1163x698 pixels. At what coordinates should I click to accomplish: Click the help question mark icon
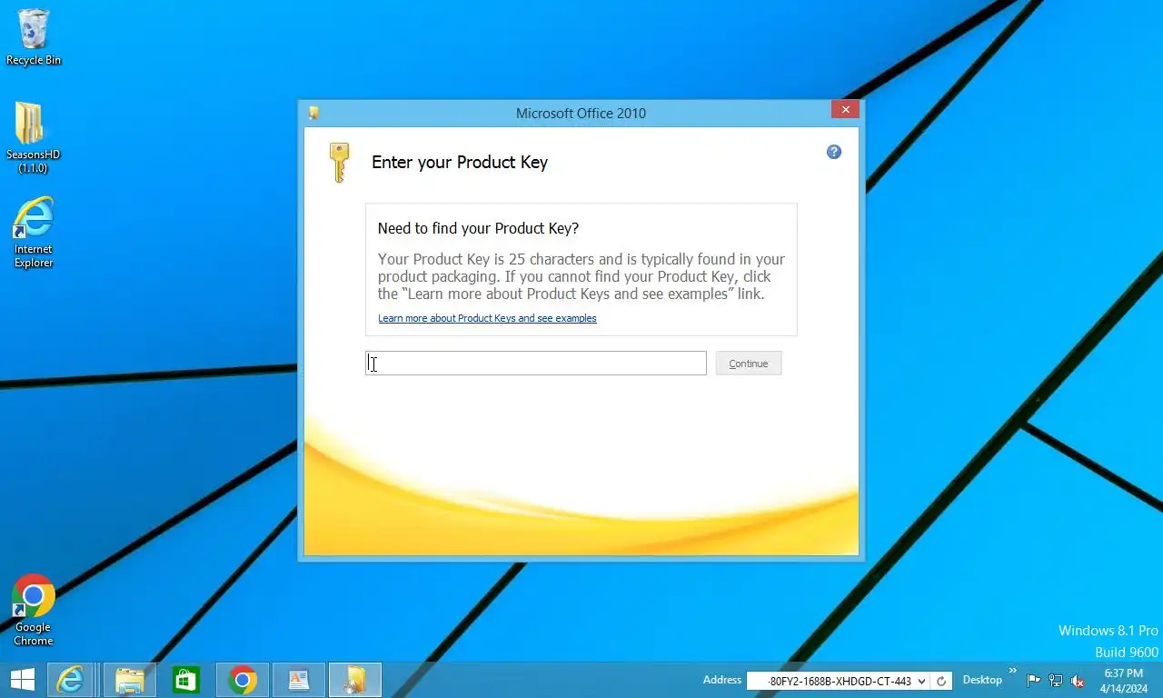tap(833, 152)
